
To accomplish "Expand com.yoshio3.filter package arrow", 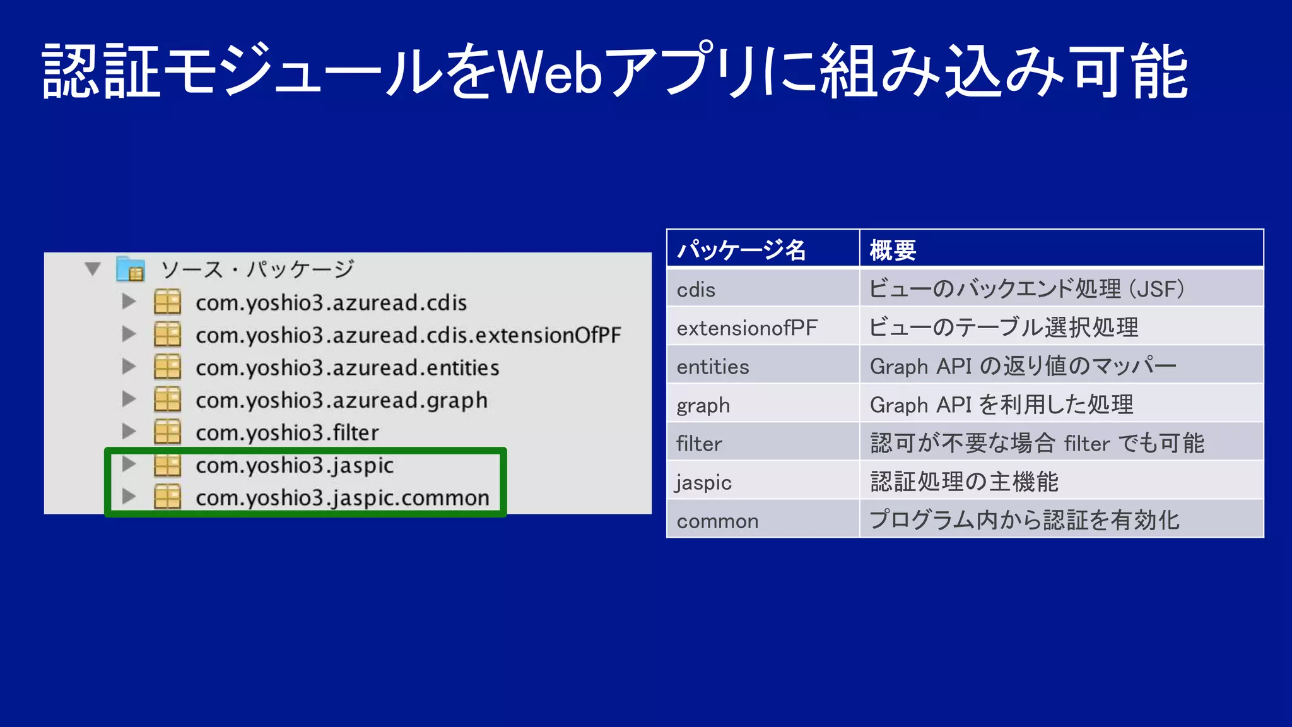I will point(129,431).
